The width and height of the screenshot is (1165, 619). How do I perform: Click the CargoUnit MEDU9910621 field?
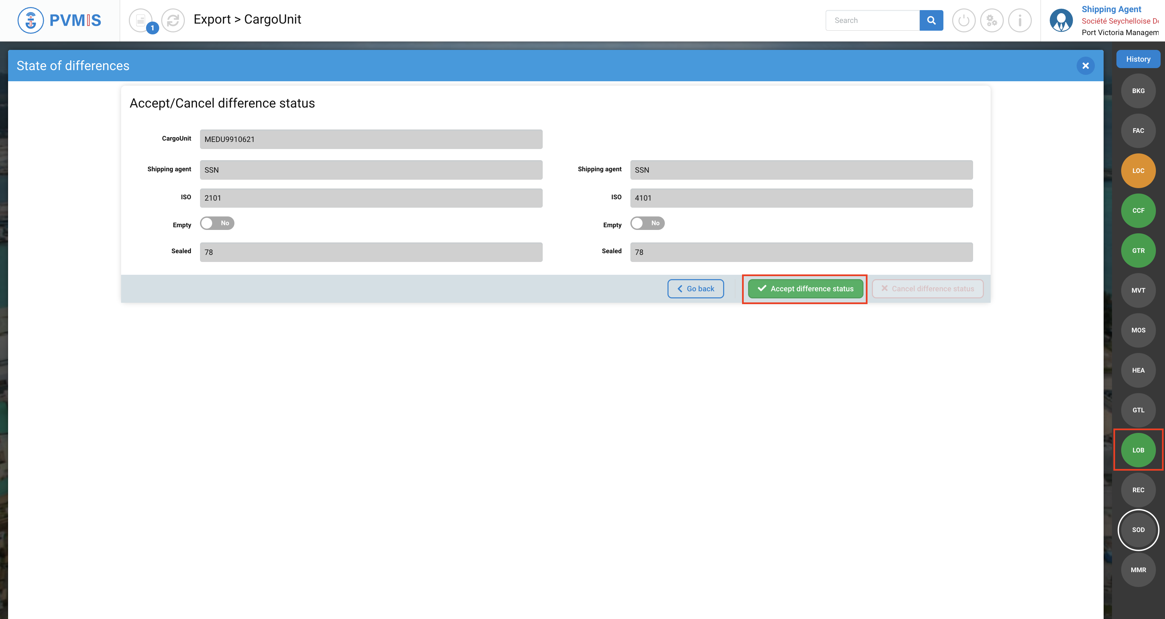(x=371, y=139)
